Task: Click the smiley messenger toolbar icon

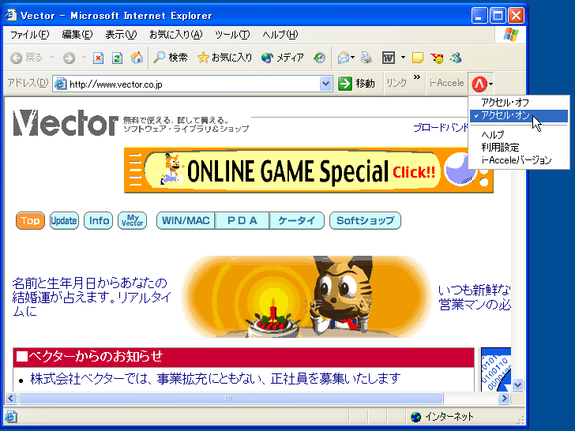Action: point(437,58)
